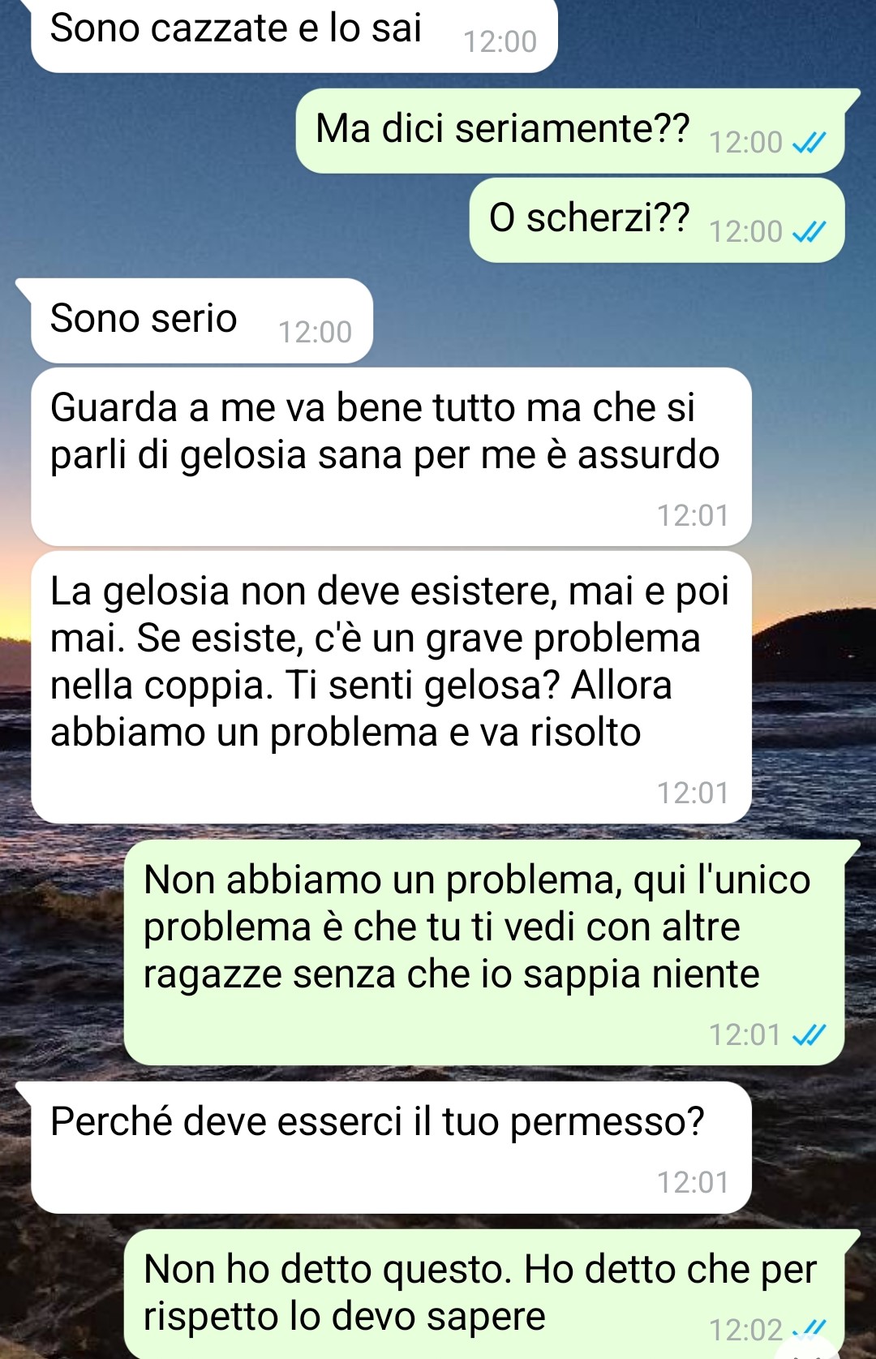Tap the sunset chat wallpaper beside 'Sono serio'
Viewport: 876px width, 1359px height.
[616, 320]
